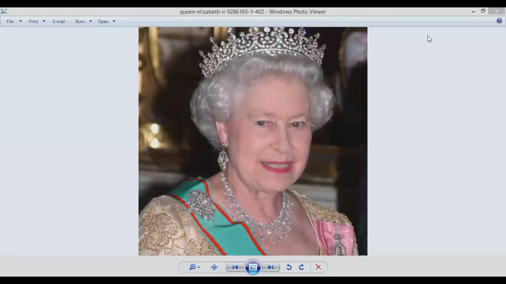Delete the photo with the red X
The width and height of the screenshot is (506, 284).
coord(318,267)
